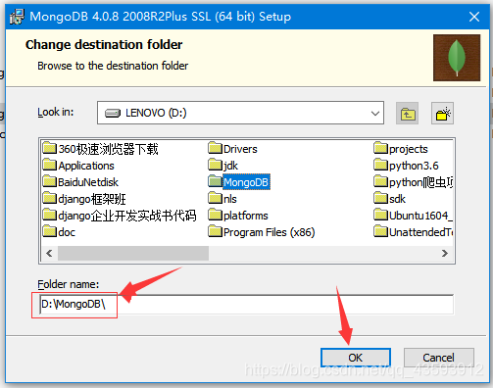Click the folder list scroll right arrow
The image size is (493, 388).
click(x=444, y=253)
